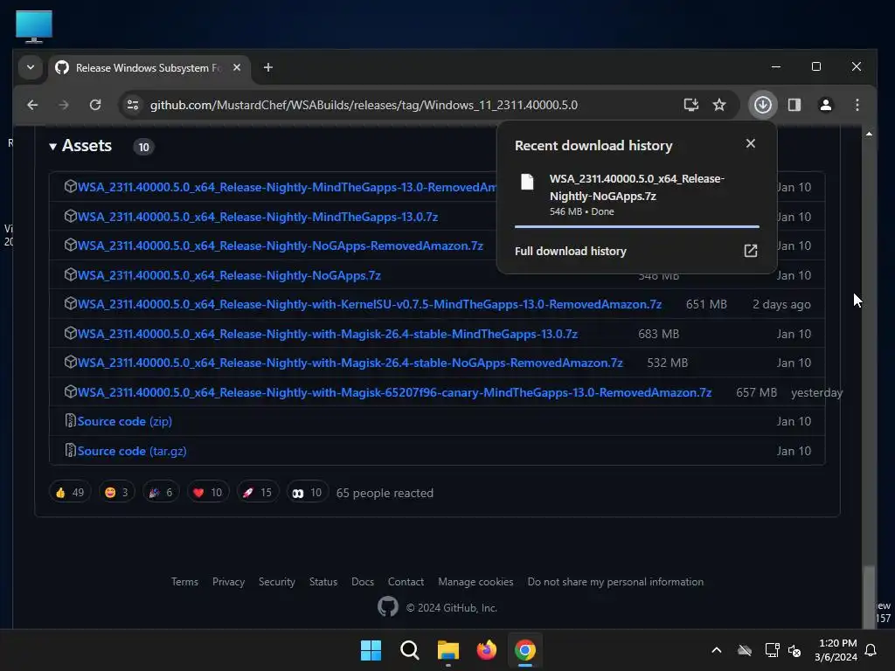Image resolution: width=895 pixels, height=671 pixels.
Task: Open File Explorer from taskbar
Action: point(448,650)
